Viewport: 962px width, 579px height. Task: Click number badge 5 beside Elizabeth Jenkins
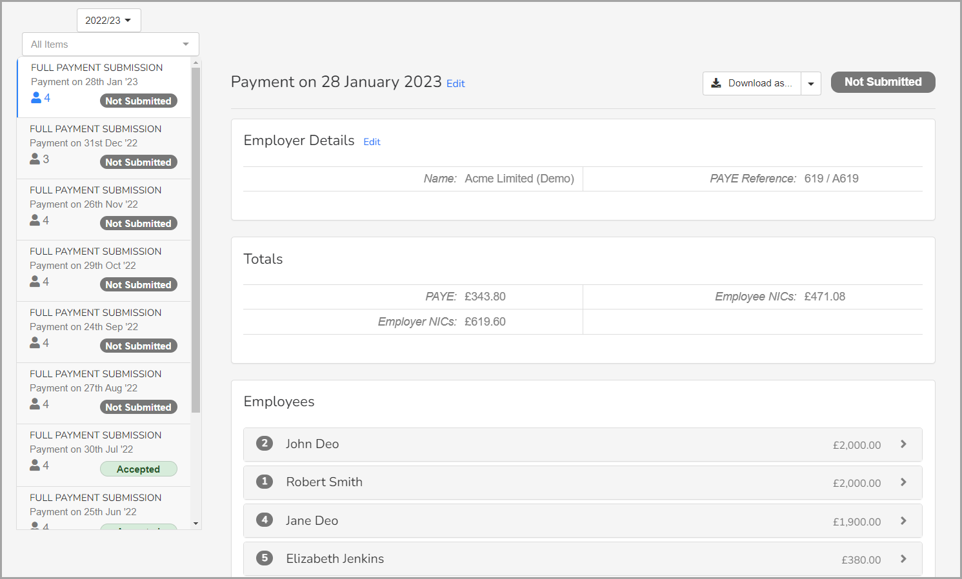265,558
